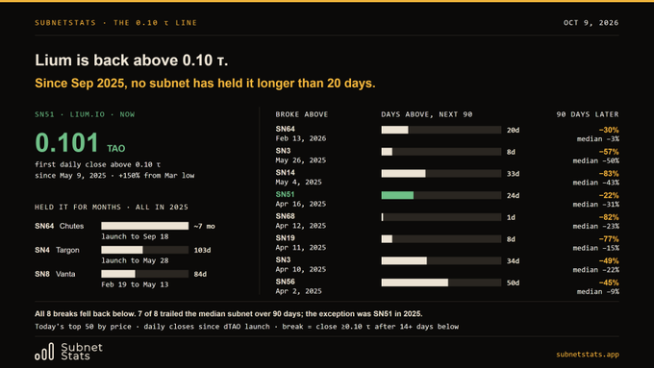The height and width of the screenshot is (368, 654).
Task: Click 'launch to May 28' caption
Action: (x=136, y=261)
